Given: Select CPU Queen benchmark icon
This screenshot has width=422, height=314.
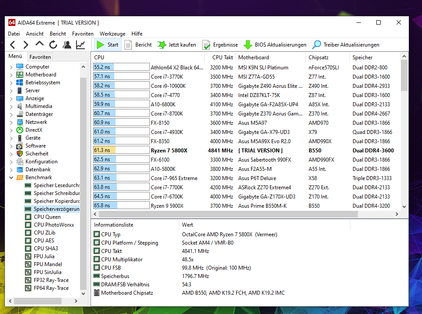Looking at the screenshot, I should tap(28, 217).
